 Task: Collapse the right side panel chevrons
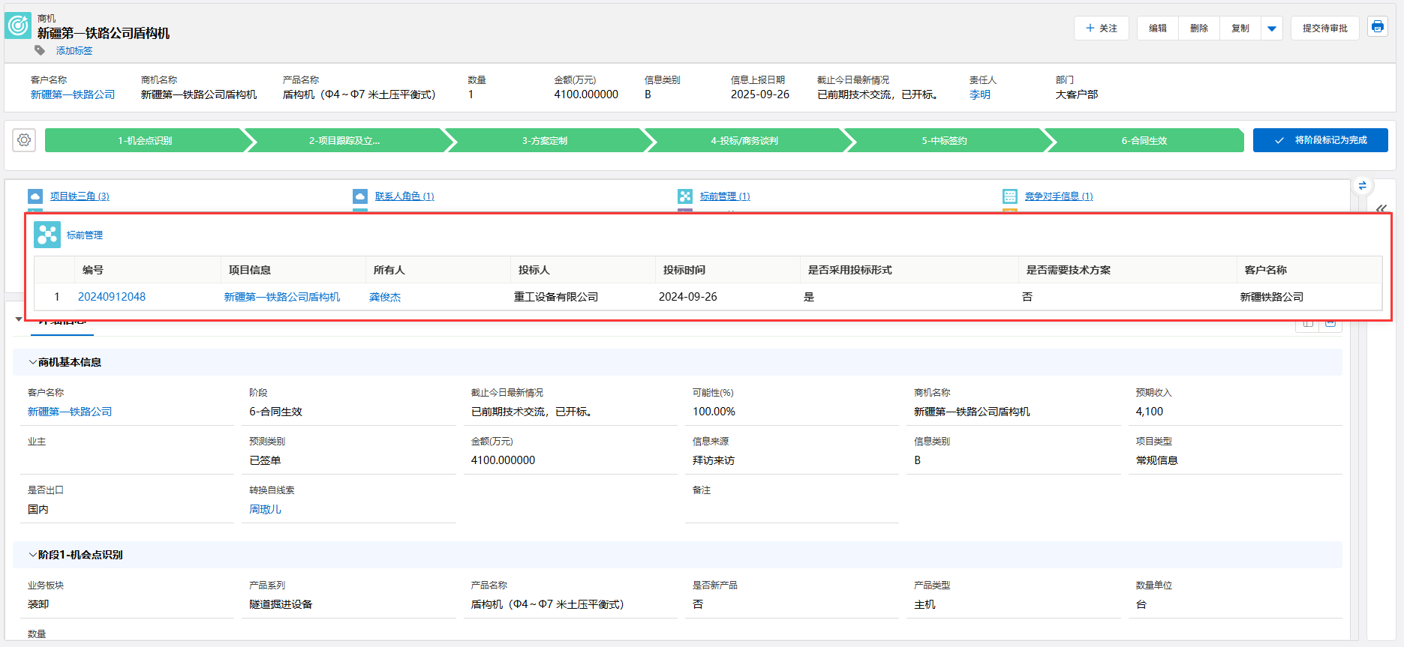1381,208
